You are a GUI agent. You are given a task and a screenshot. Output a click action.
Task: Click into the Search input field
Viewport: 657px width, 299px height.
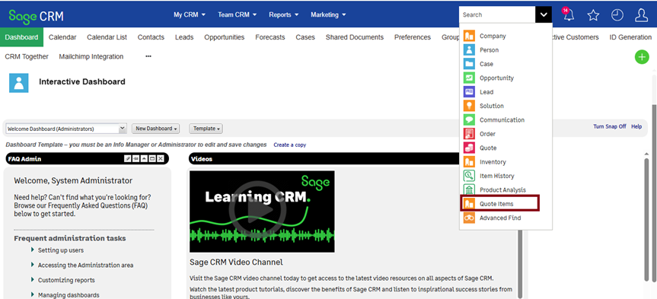[497, 14]
